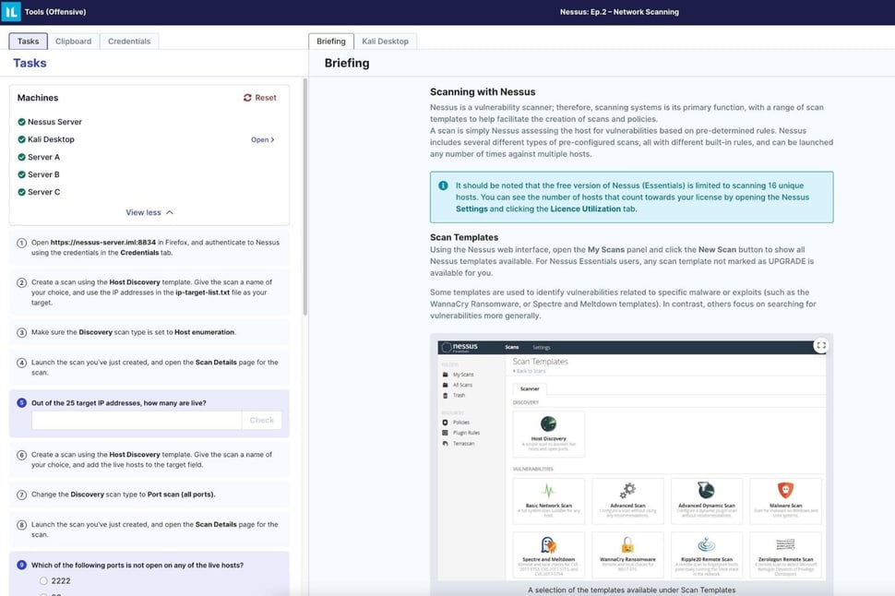Click the Reset machines button
Screen dimensions: 895x596
259,98
